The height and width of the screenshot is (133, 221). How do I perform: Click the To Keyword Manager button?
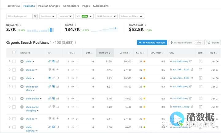coord(152,42)
